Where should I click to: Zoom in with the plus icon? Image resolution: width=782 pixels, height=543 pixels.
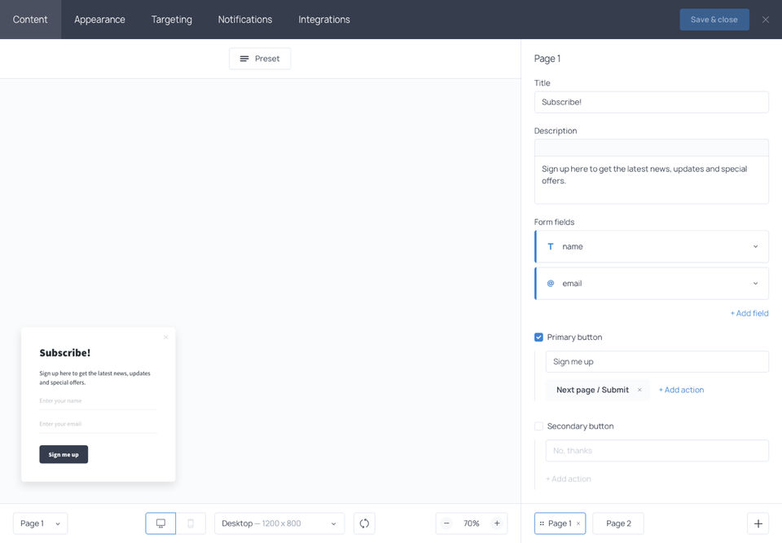[x=497, y=523]
